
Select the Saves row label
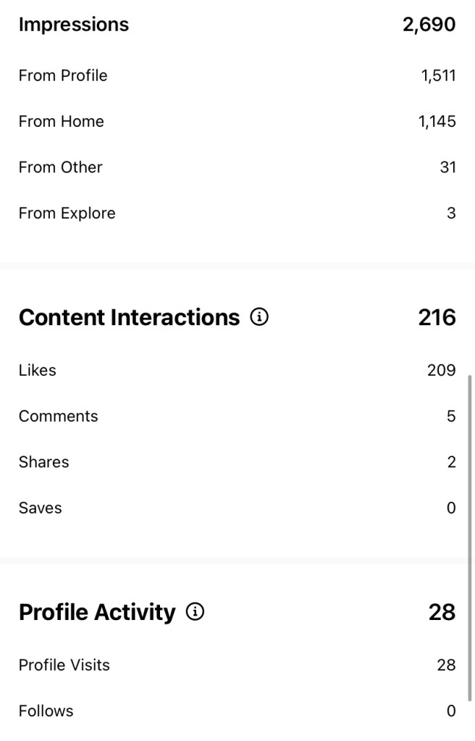click(41, 508)
